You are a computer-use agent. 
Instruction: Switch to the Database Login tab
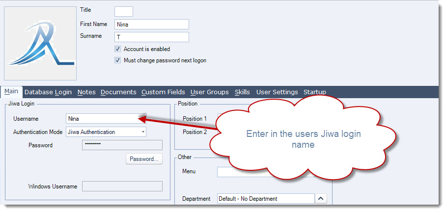pyautogui.click(x=48, y=92)
